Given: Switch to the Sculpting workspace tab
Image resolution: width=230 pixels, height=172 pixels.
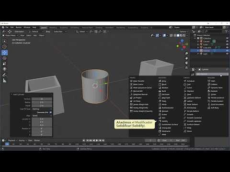Looking at the screenshot, I should [x=64, y=28].
